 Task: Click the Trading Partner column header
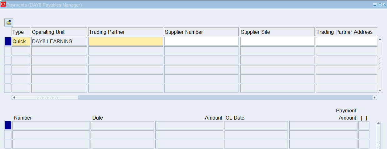coord(126,32)
